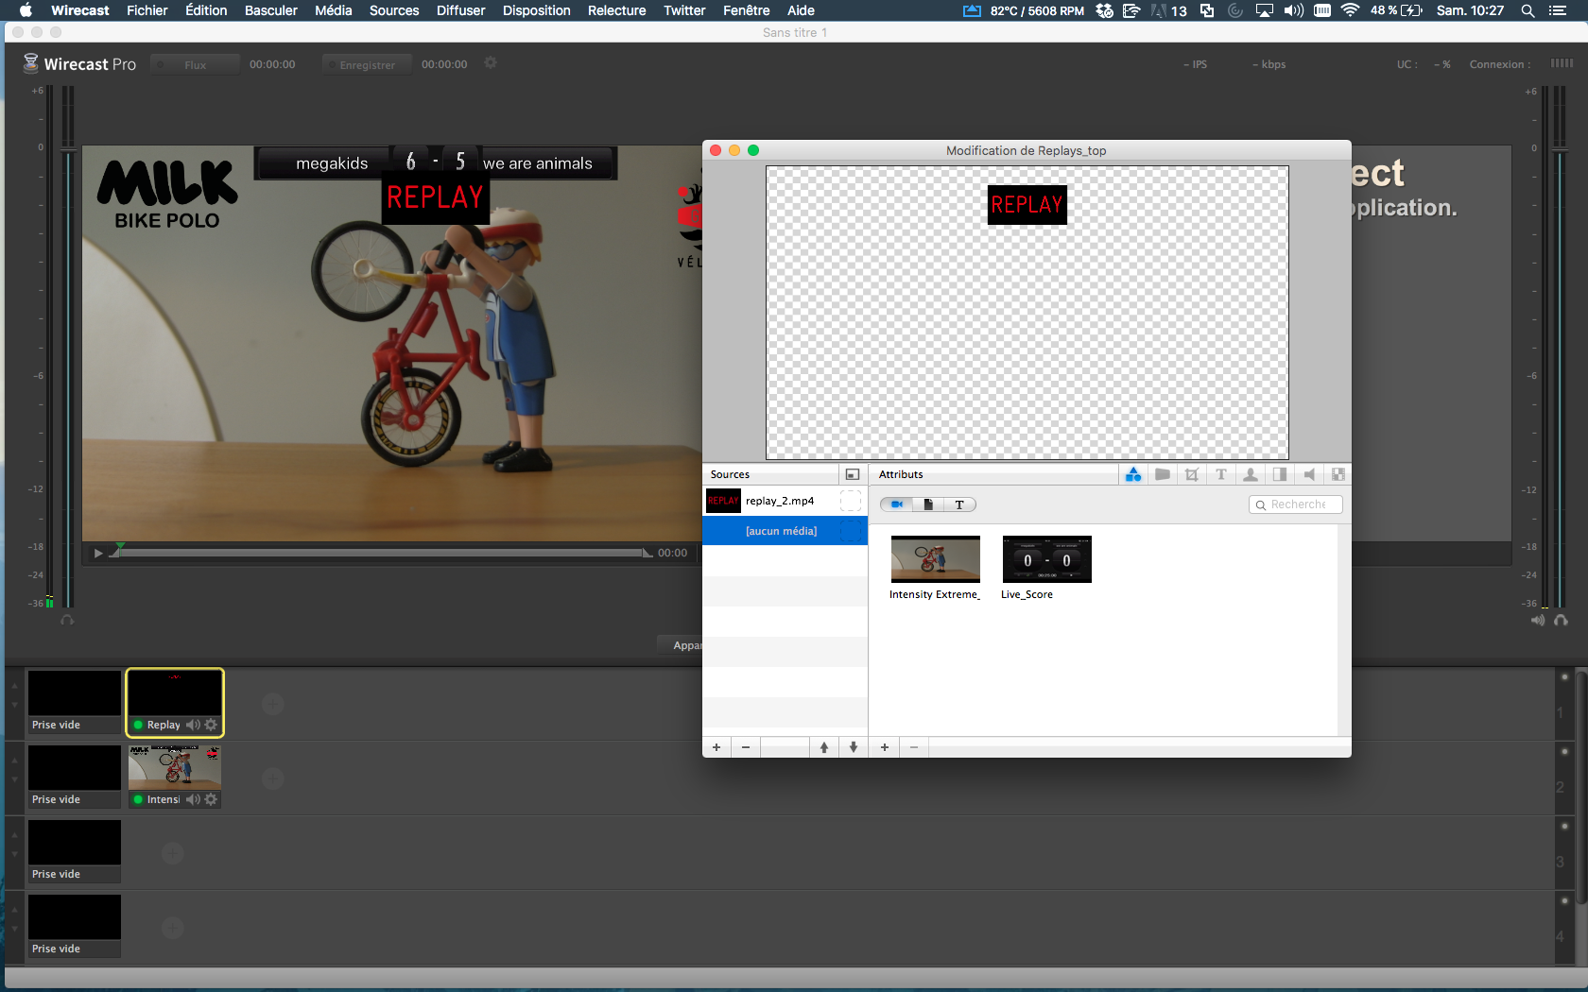Toggle the Replay shot live indicator
The width and height of the screenshot is (1588, 992).
pos(138,725)
